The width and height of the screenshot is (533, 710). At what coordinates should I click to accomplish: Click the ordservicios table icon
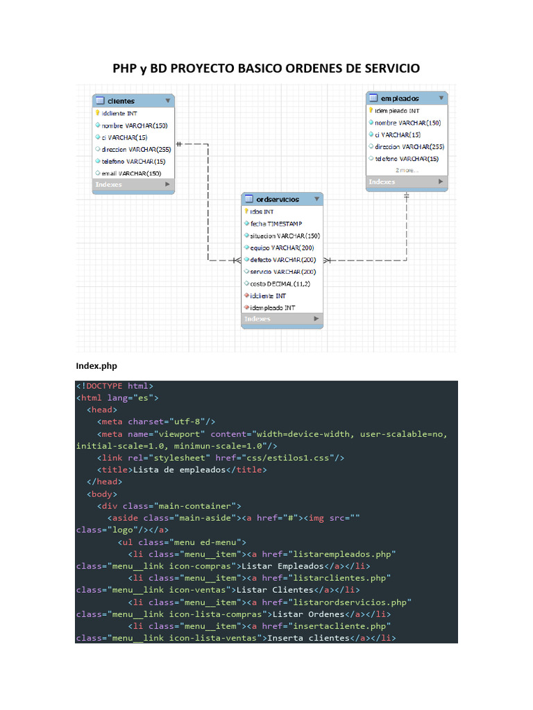click(248, 199)
